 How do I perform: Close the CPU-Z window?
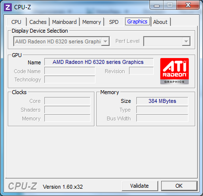(x=188, y=5)
